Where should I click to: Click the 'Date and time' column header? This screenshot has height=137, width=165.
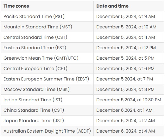coord(129,6)
